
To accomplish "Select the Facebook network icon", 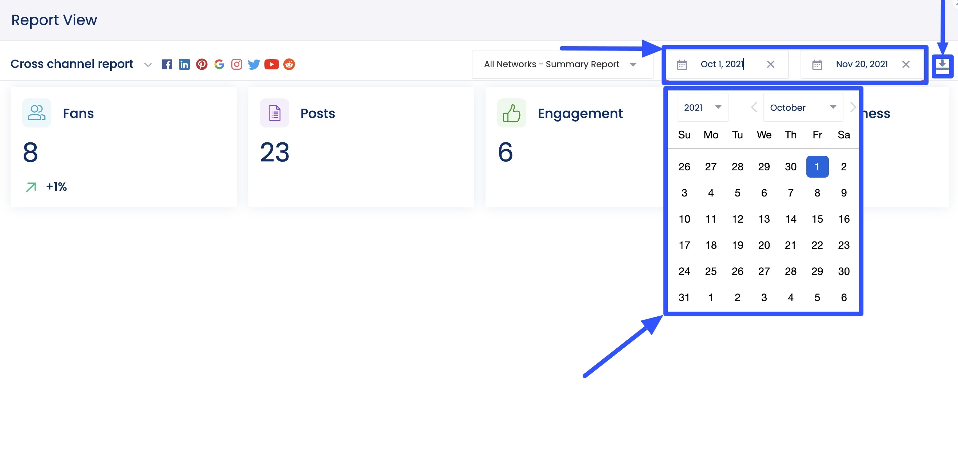I will pyautogui.click(x=167, y=64).
